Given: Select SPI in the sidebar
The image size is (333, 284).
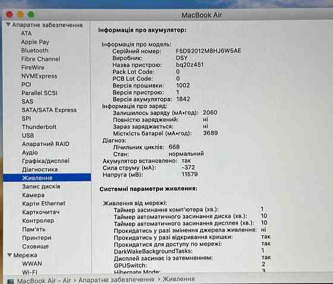Looking at the screenshot, I should tap(26, 118).
